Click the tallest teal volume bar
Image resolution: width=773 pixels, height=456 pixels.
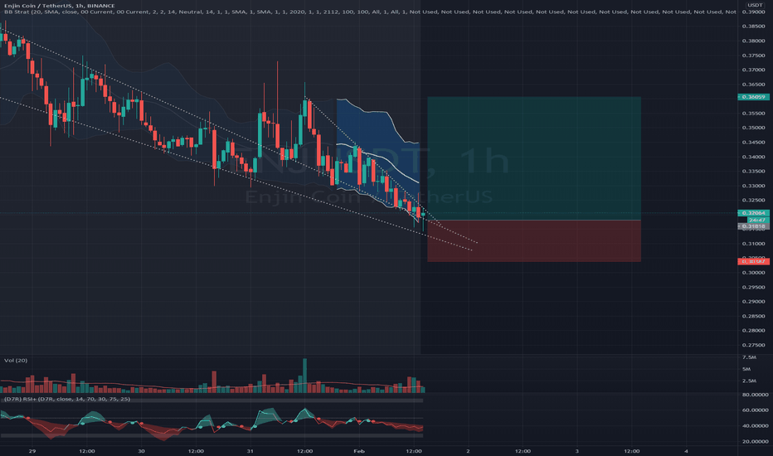(x=304, y=376)
